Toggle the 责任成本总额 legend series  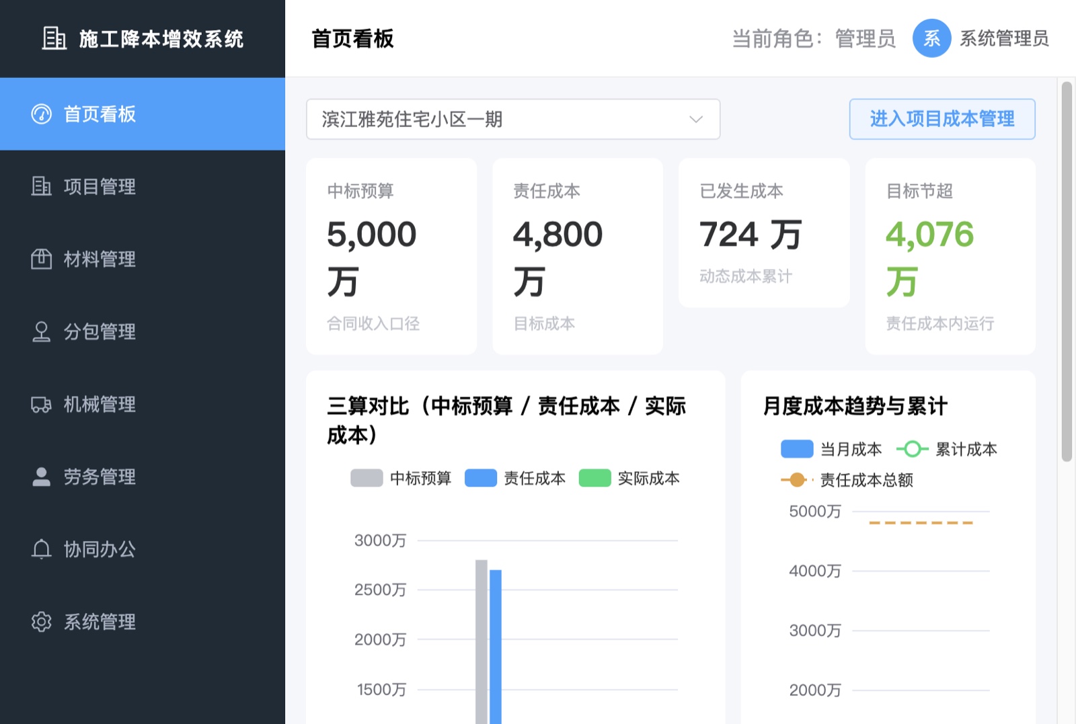[847, 480]
